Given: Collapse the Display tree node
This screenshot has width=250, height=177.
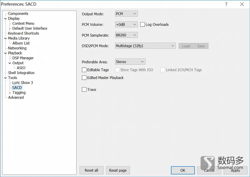Looking at the screenshot, I should (x=6, y=19).
